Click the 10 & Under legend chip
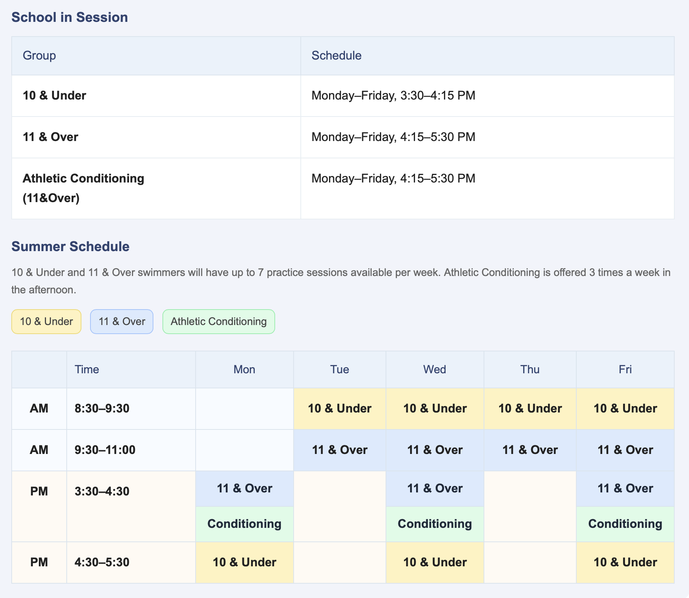Image resolution: width=689 pixels, height=598 pixels. click(x=46, y=322)
